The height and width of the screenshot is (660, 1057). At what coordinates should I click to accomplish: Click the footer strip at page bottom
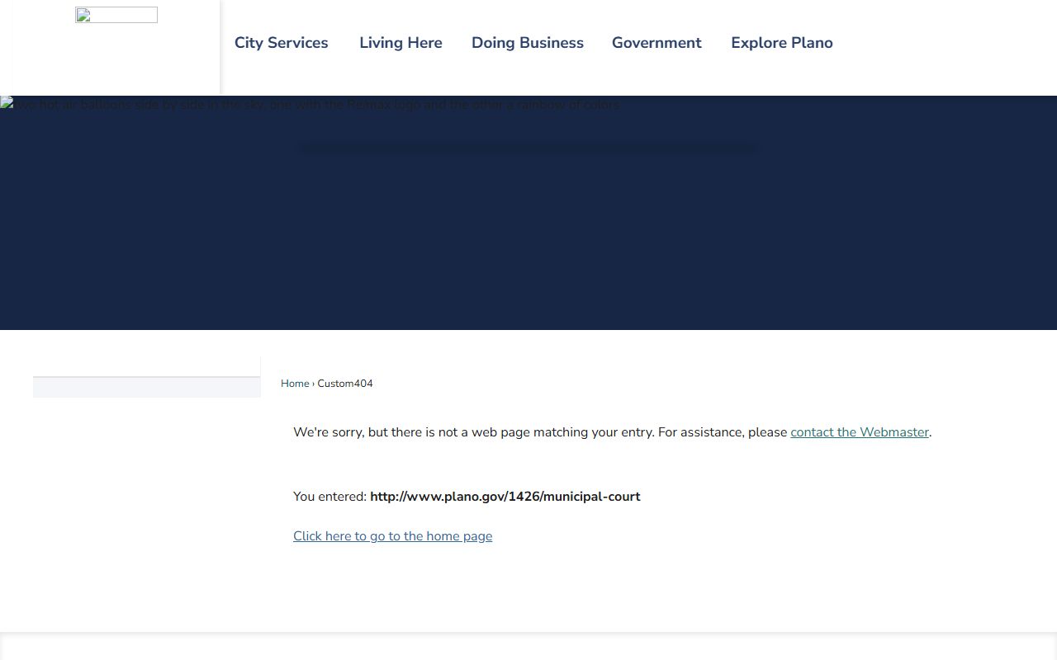[x=528, y=647]
